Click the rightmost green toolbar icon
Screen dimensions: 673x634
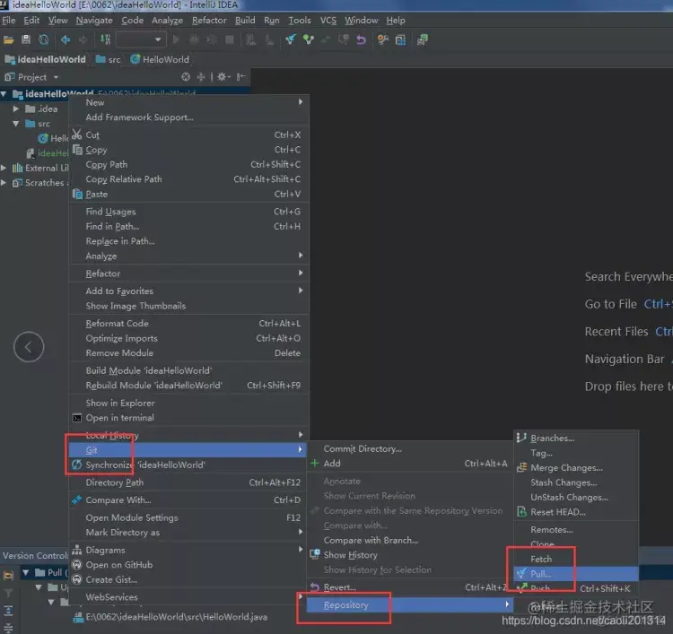coord(423,39)
